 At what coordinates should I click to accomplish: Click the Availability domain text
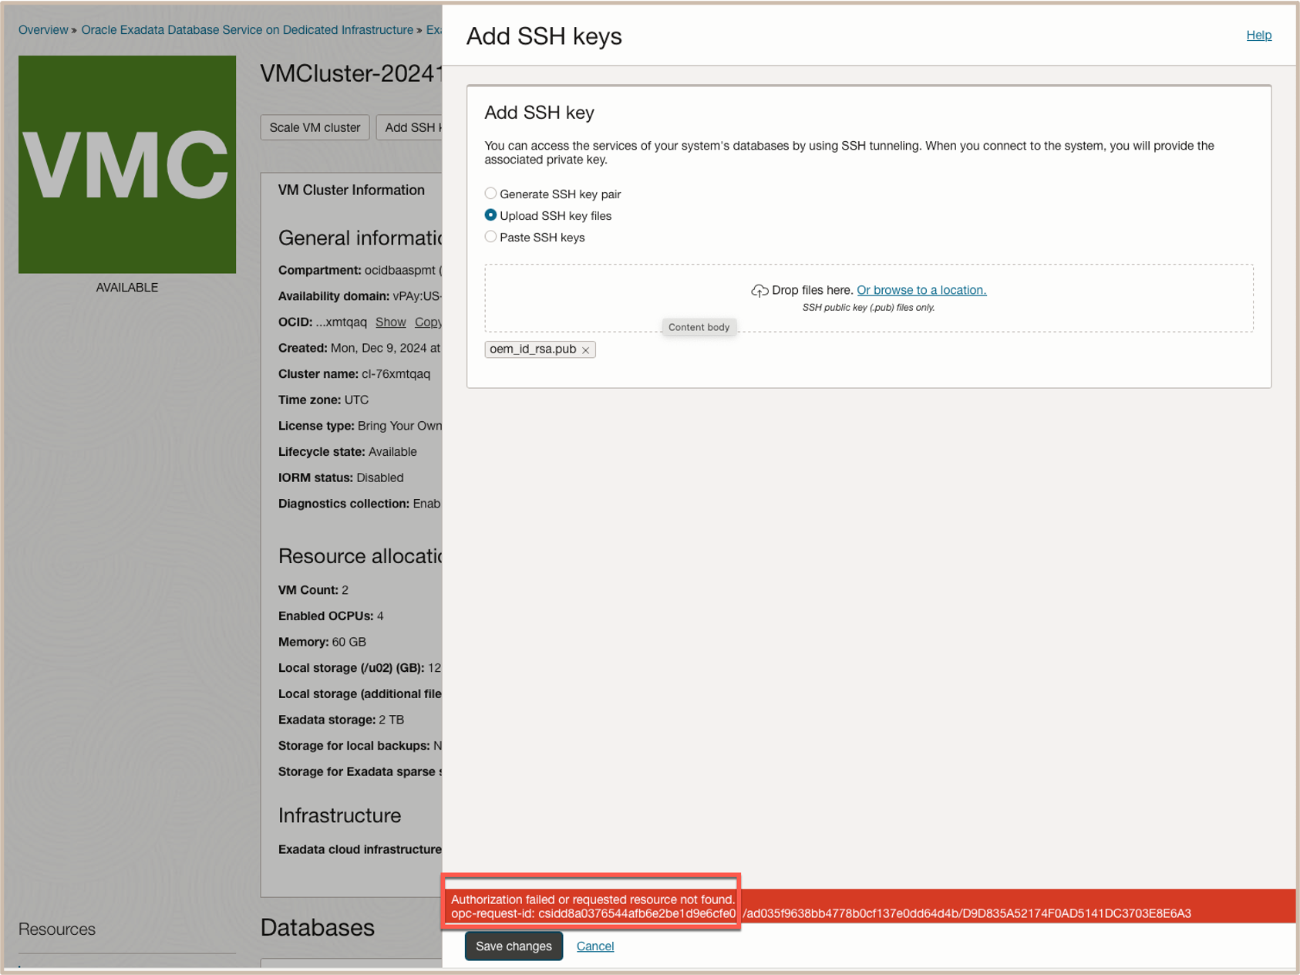click(360, 296)
